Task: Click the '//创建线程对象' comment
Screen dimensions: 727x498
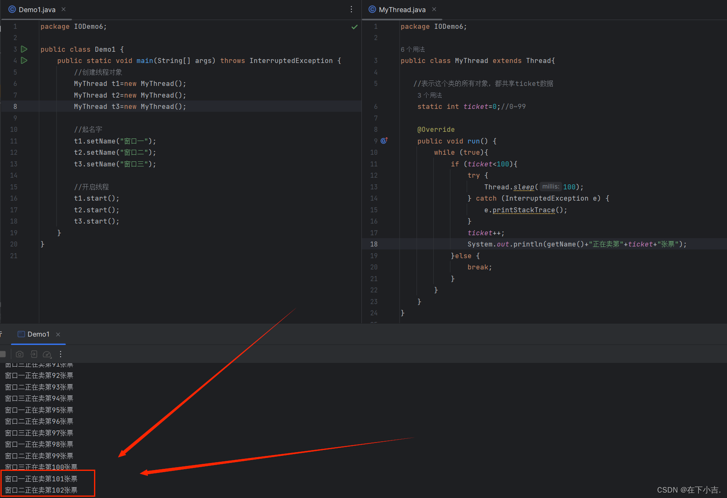Action: [x=98, y=72]
